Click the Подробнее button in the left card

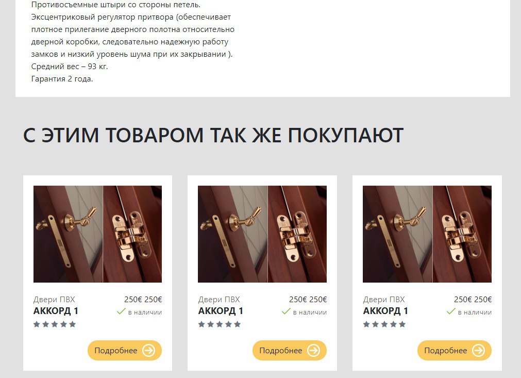125,350
